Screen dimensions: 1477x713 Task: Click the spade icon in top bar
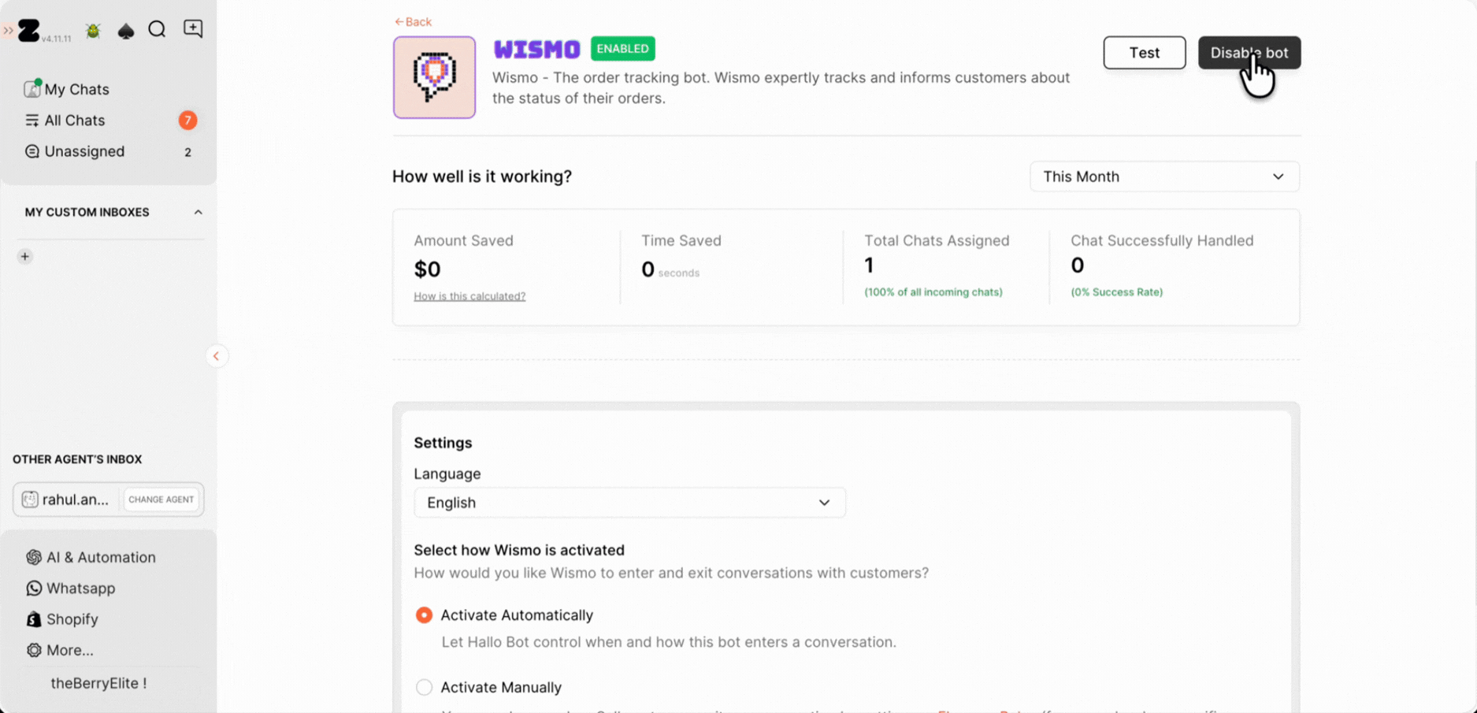click(x=125, y=31)
